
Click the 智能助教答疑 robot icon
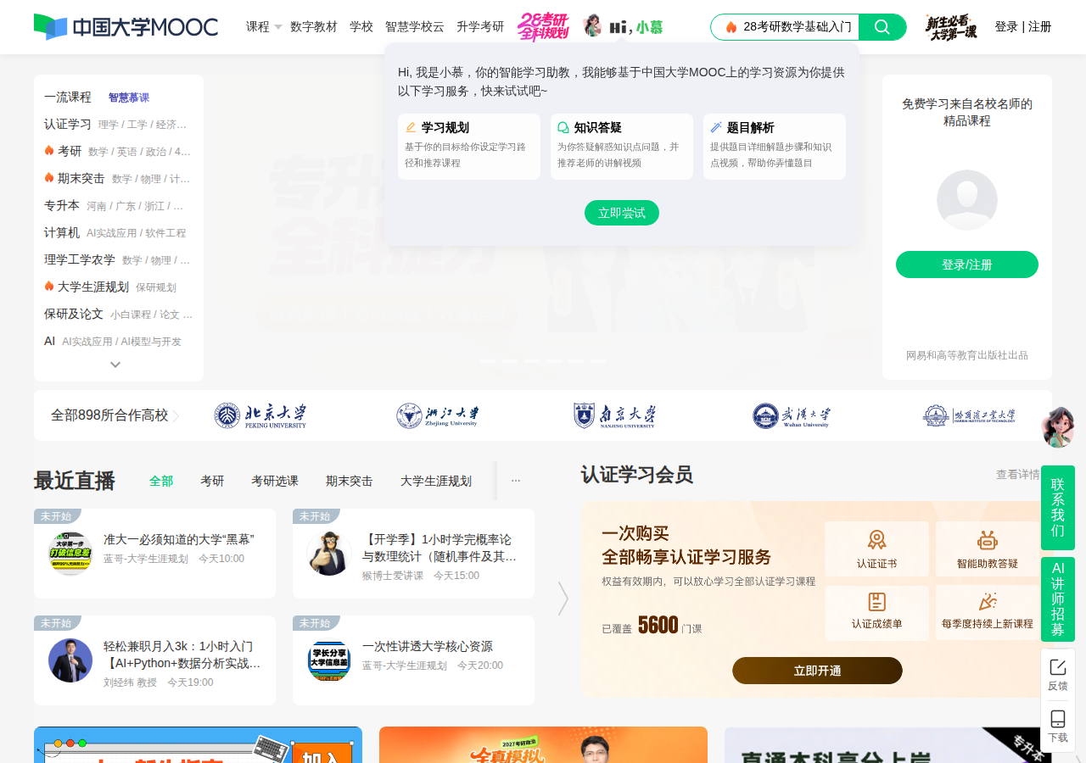[x=988, y=540]
